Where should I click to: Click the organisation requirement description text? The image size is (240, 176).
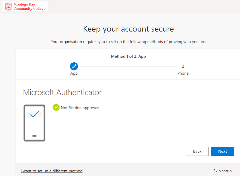[x=128, y=42]
